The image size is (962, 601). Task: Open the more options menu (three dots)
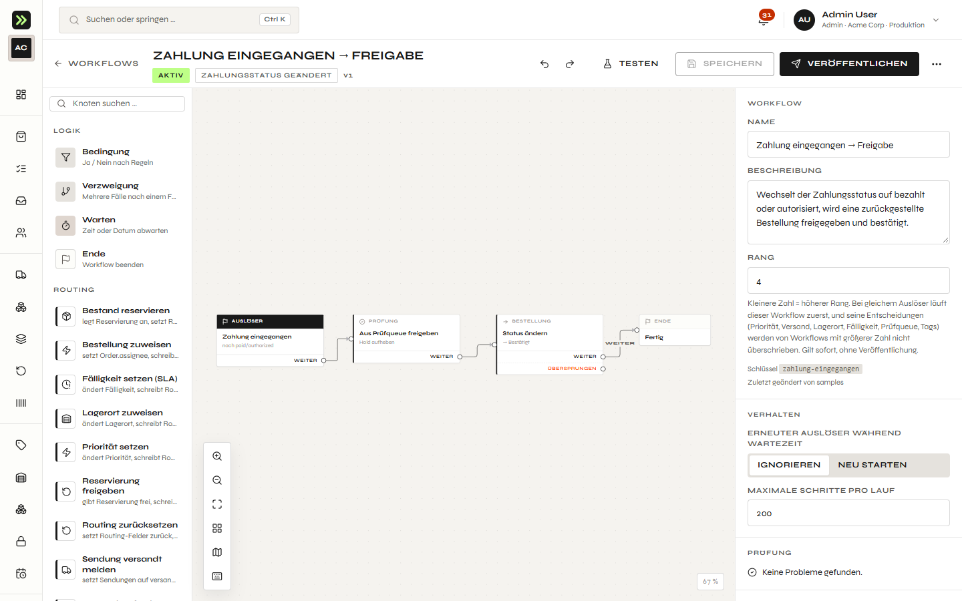[x=937, y=64]
